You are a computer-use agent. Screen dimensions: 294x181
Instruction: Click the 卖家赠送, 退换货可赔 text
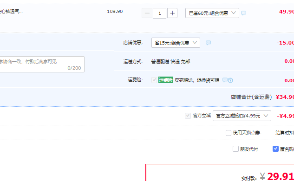point(197,80)
